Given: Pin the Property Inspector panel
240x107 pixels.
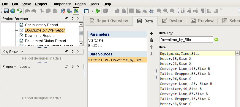Looking at the screenshot, I should tap(72, 67).
